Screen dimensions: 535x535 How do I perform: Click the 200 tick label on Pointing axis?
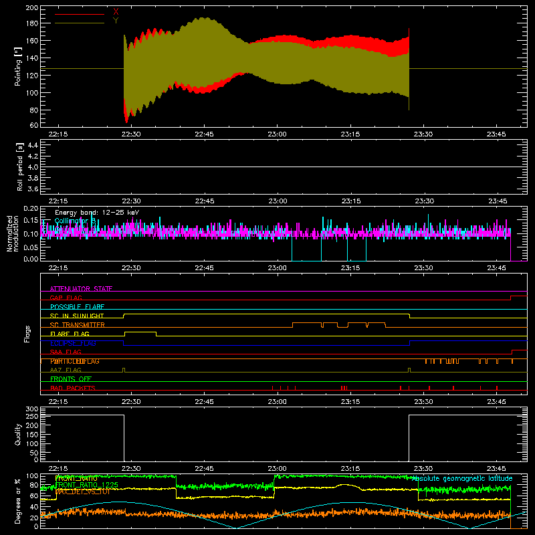[x=32, y=8]
